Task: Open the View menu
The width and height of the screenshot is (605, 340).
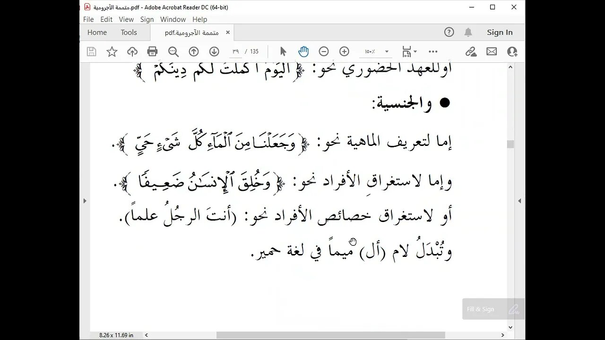Action: point(126,19)
